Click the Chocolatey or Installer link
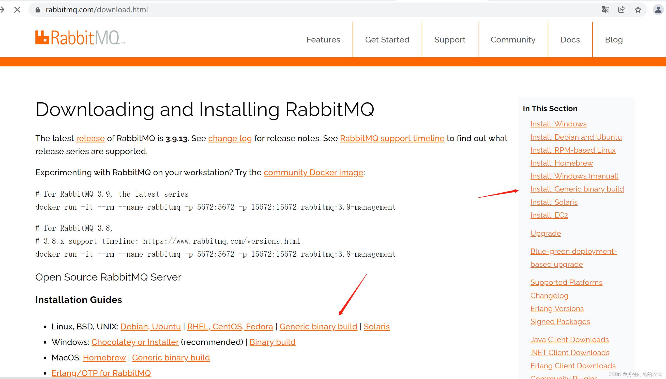Image resolution: width=666 pixels, height=379 pixels. 135,342
